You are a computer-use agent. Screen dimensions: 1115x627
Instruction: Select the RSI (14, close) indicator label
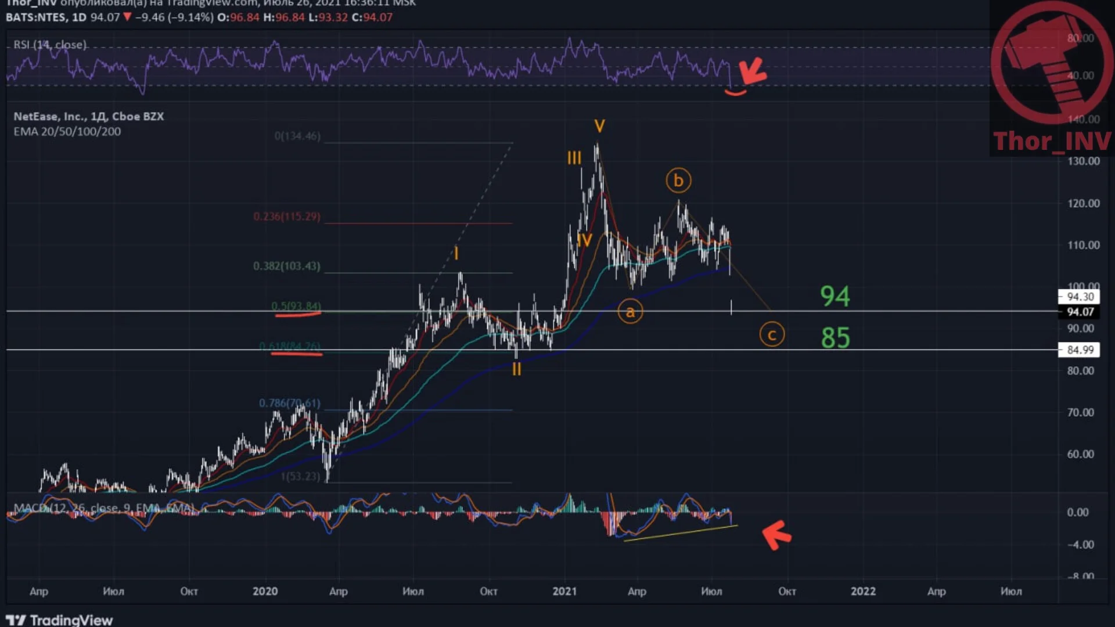[x=50, y=45]
